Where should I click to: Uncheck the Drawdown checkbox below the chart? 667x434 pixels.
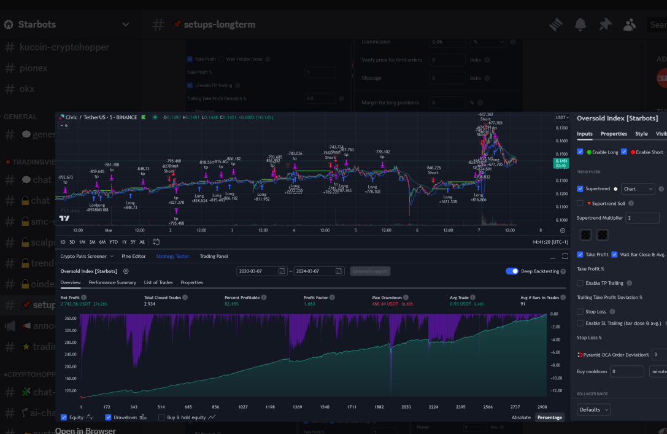[108, 417]
